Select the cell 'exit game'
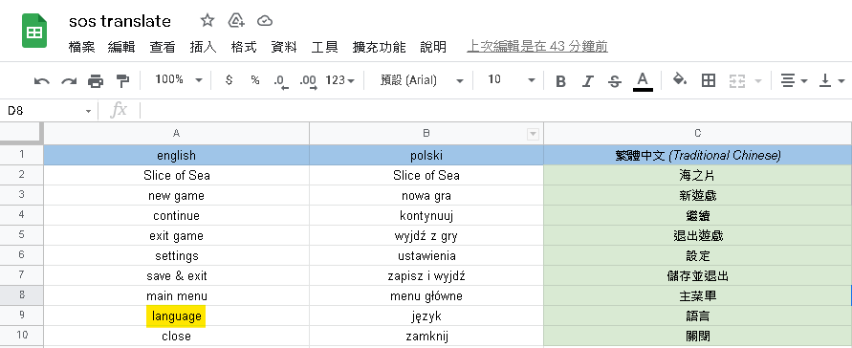This screenshot has height=348, width=852. [176, 235]
